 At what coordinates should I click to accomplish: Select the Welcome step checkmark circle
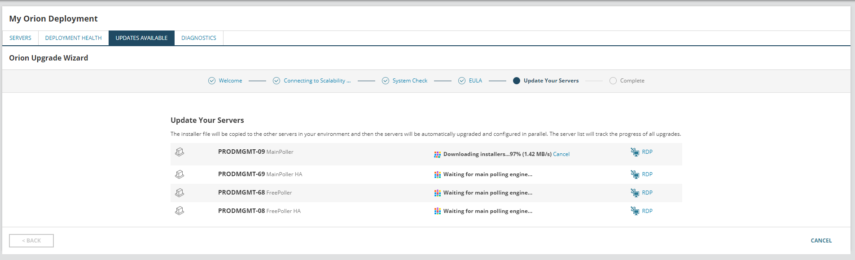tap(212, 81)
